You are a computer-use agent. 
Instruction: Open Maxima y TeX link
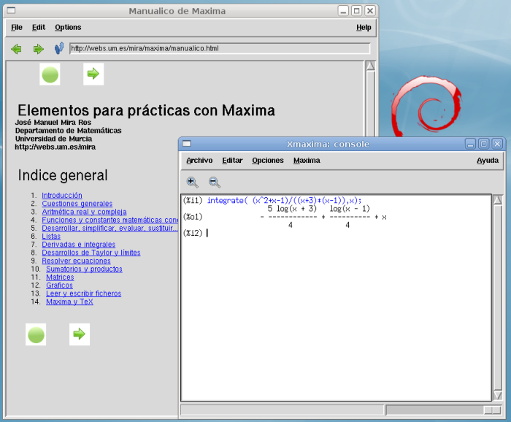click(69, 301)
